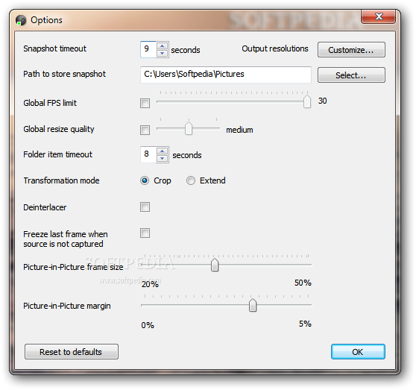Click the Picture-in-Picture margin slider handle
The image size is (416, 390).
point(253,306)
